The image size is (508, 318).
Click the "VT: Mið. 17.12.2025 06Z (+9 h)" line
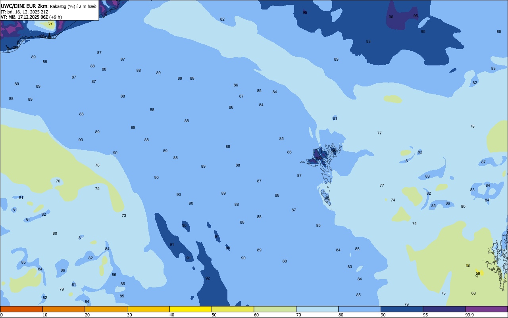[x=31, y=17]
